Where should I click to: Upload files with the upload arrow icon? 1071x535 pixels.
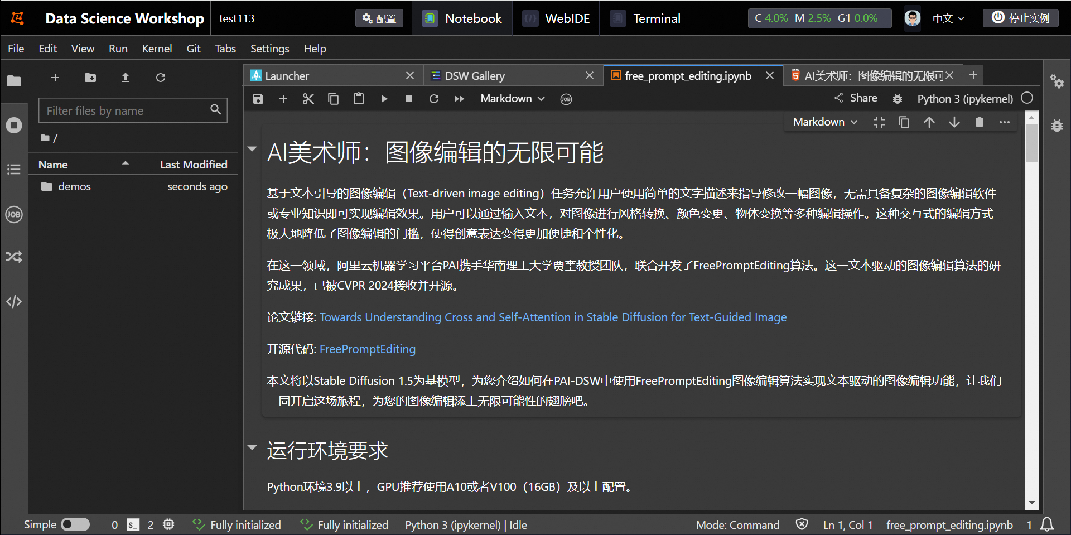pyautogui.click(x=126, y=78)
